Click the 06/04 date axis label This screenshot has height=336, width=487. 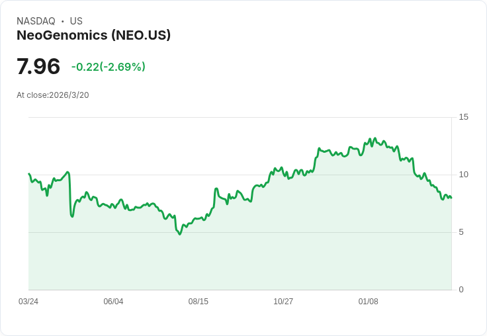113,302
